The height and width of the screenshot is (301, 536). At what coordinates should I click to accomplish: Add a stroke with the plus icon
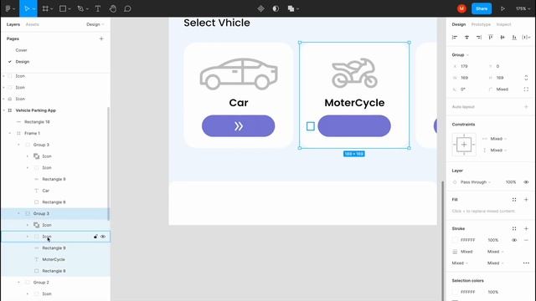526,228
